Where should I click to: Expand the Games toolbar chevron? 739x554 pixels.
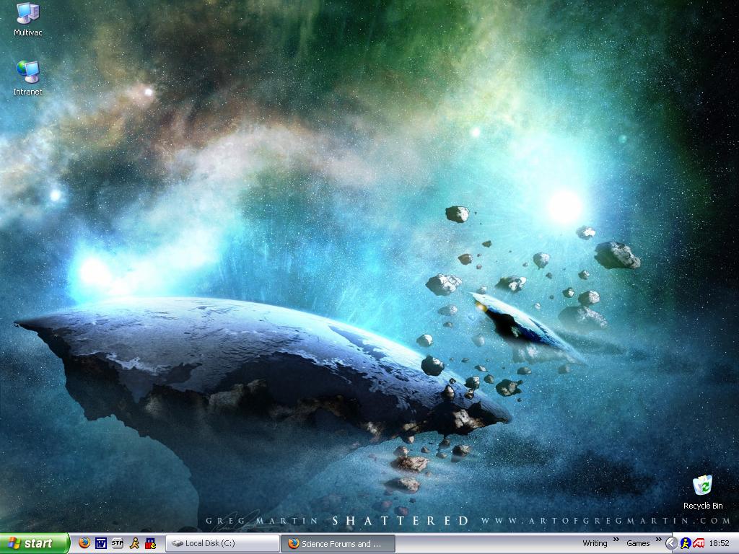658,540
